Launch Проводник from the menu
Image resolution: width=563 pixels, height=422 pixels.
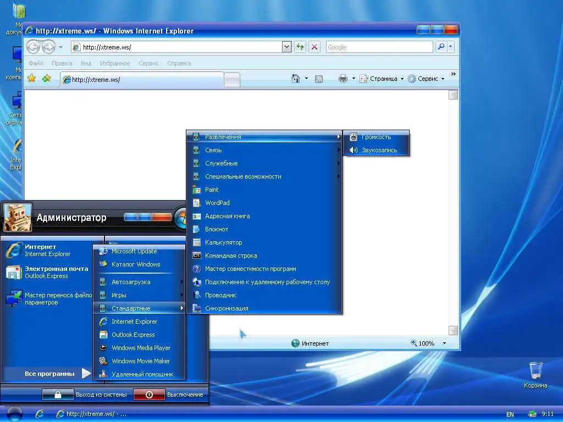pos(264,295)
